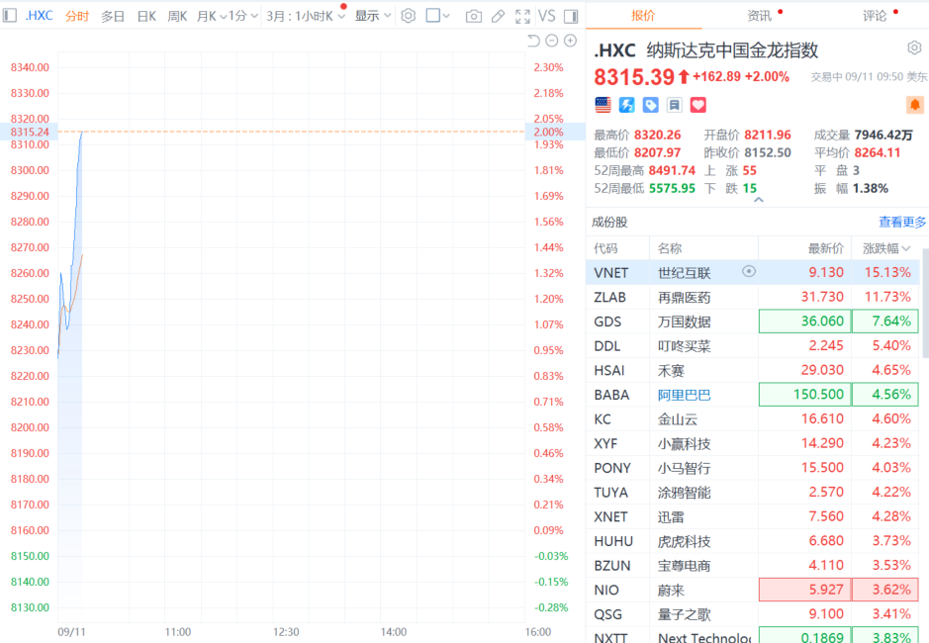This screenshot has height=643, width=929.
Task: Switch to 周K weekly candlestick chart
Action: [177, 16]
